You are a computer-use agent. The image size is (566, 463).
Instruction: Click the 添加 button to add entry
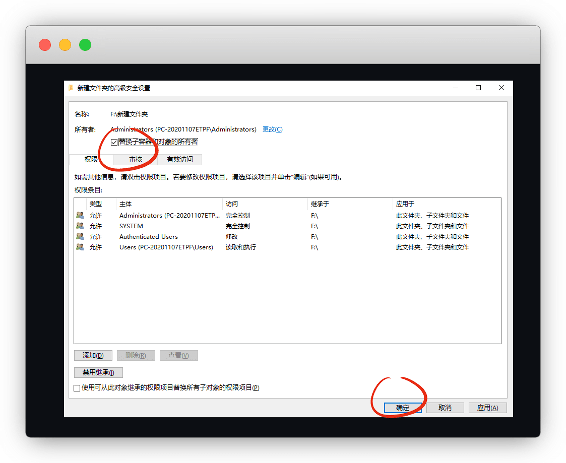[93, 355]
